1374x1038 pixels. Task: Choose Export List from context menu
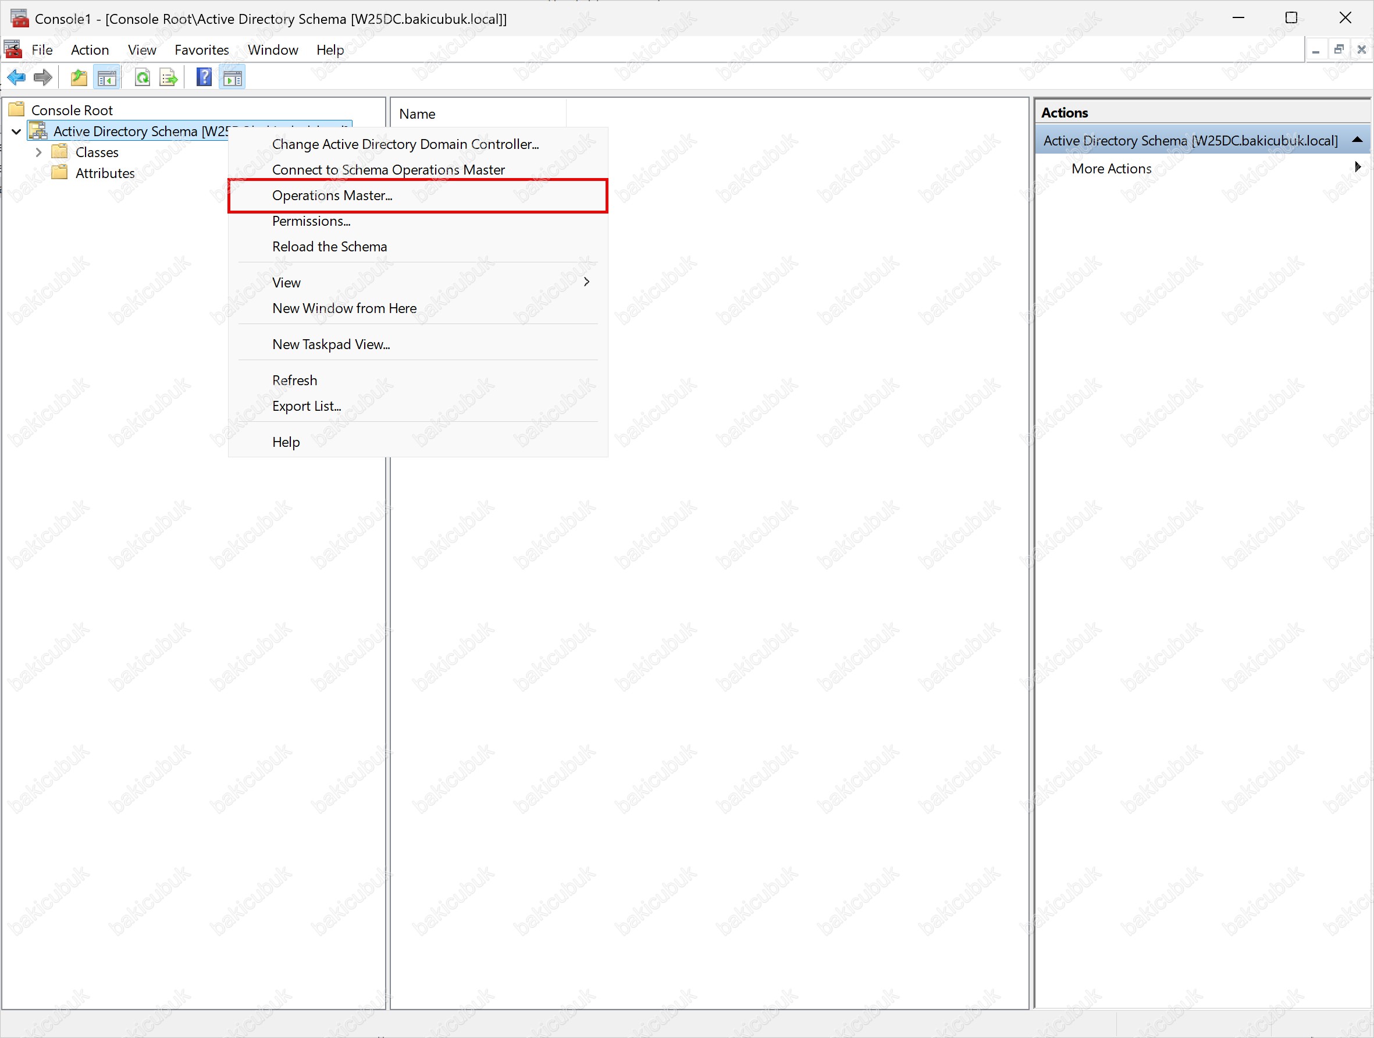pos(418,406)
